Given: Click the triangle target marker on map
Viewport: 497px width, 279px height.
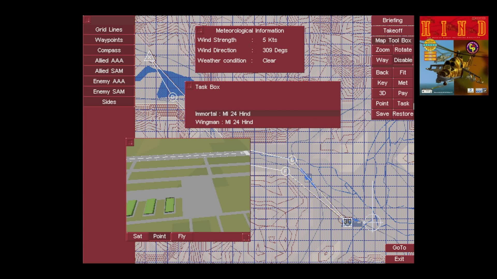Looking at the screenshot, I should click(x=149, y=57).
